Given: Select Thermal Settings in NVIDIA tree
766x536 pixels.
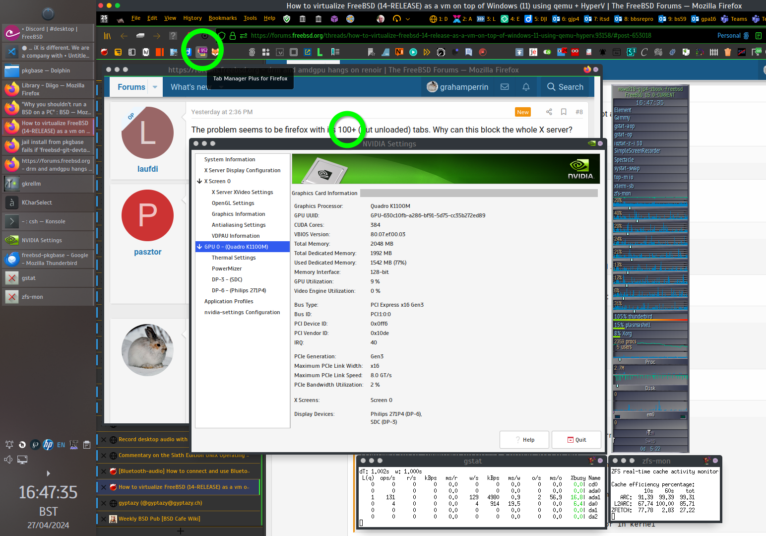Looking at the screenshot, I should 234,258.
